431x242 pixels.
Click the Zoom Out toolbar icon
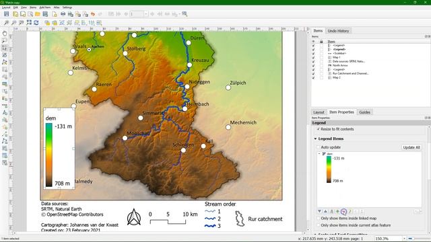[13, 22]
